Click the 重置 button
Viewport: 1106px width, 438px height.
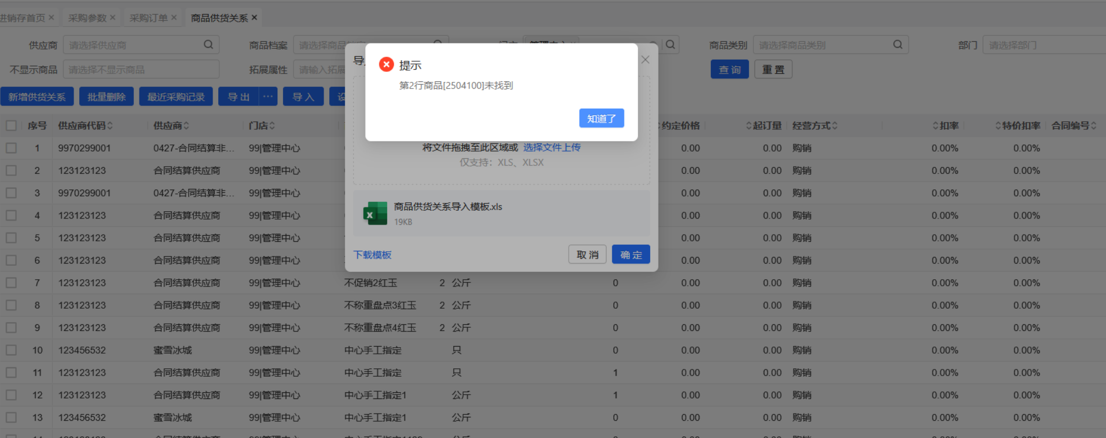click(773, 70)
